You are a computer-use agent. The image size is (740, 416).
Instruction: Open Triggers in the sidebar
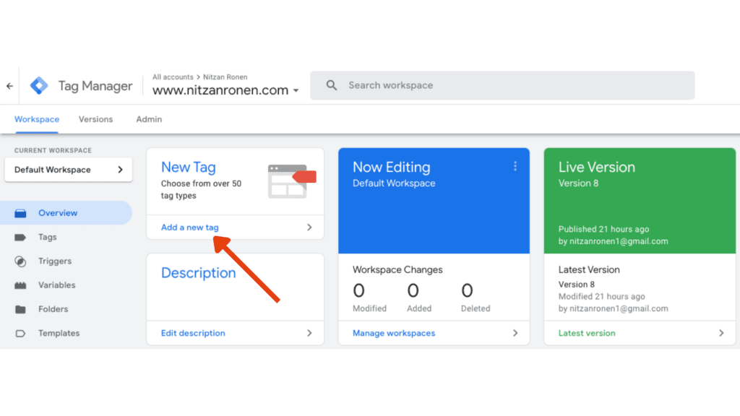pos(54,261)
